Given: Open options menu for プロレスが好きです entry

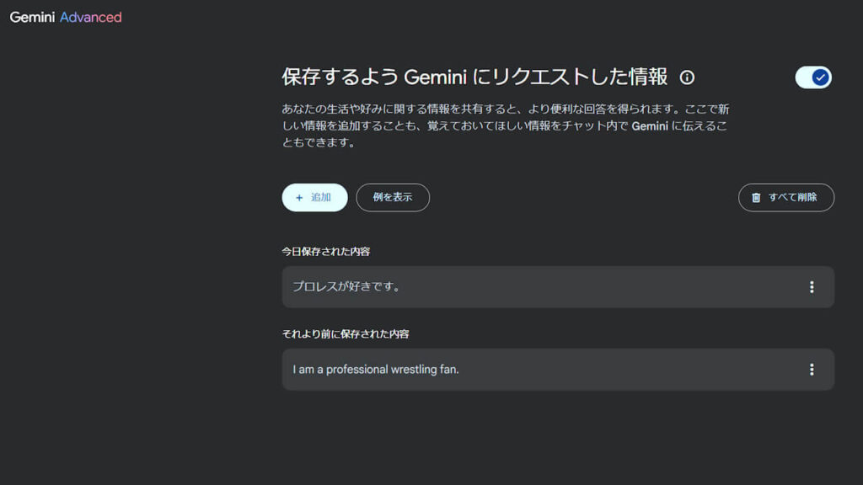Looking at the screenshot, I should click(x=812, y=287).
